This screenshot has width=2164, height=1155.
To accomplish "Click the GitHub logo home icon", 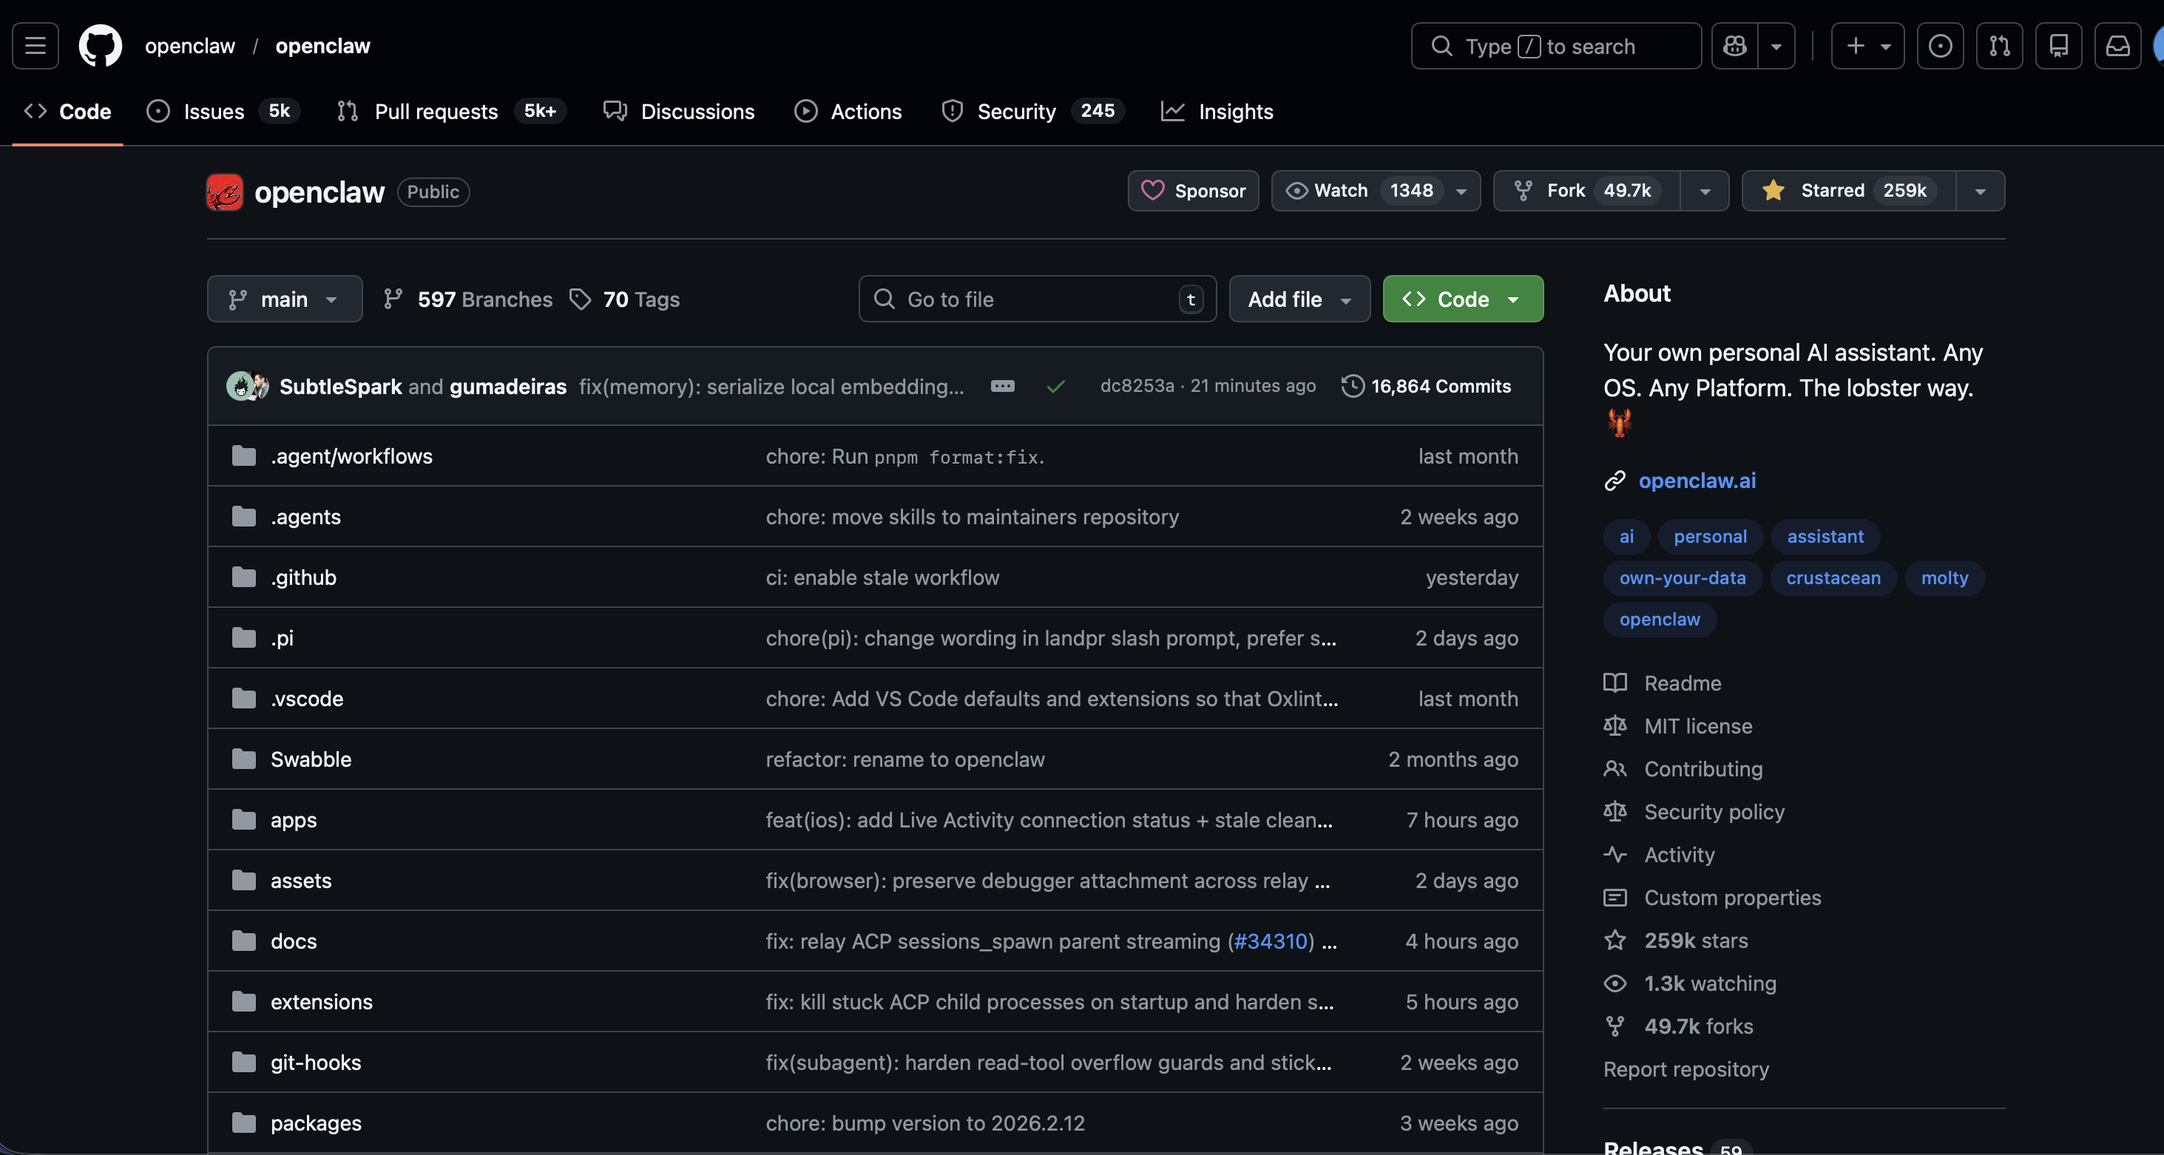I will click(100, 45).
